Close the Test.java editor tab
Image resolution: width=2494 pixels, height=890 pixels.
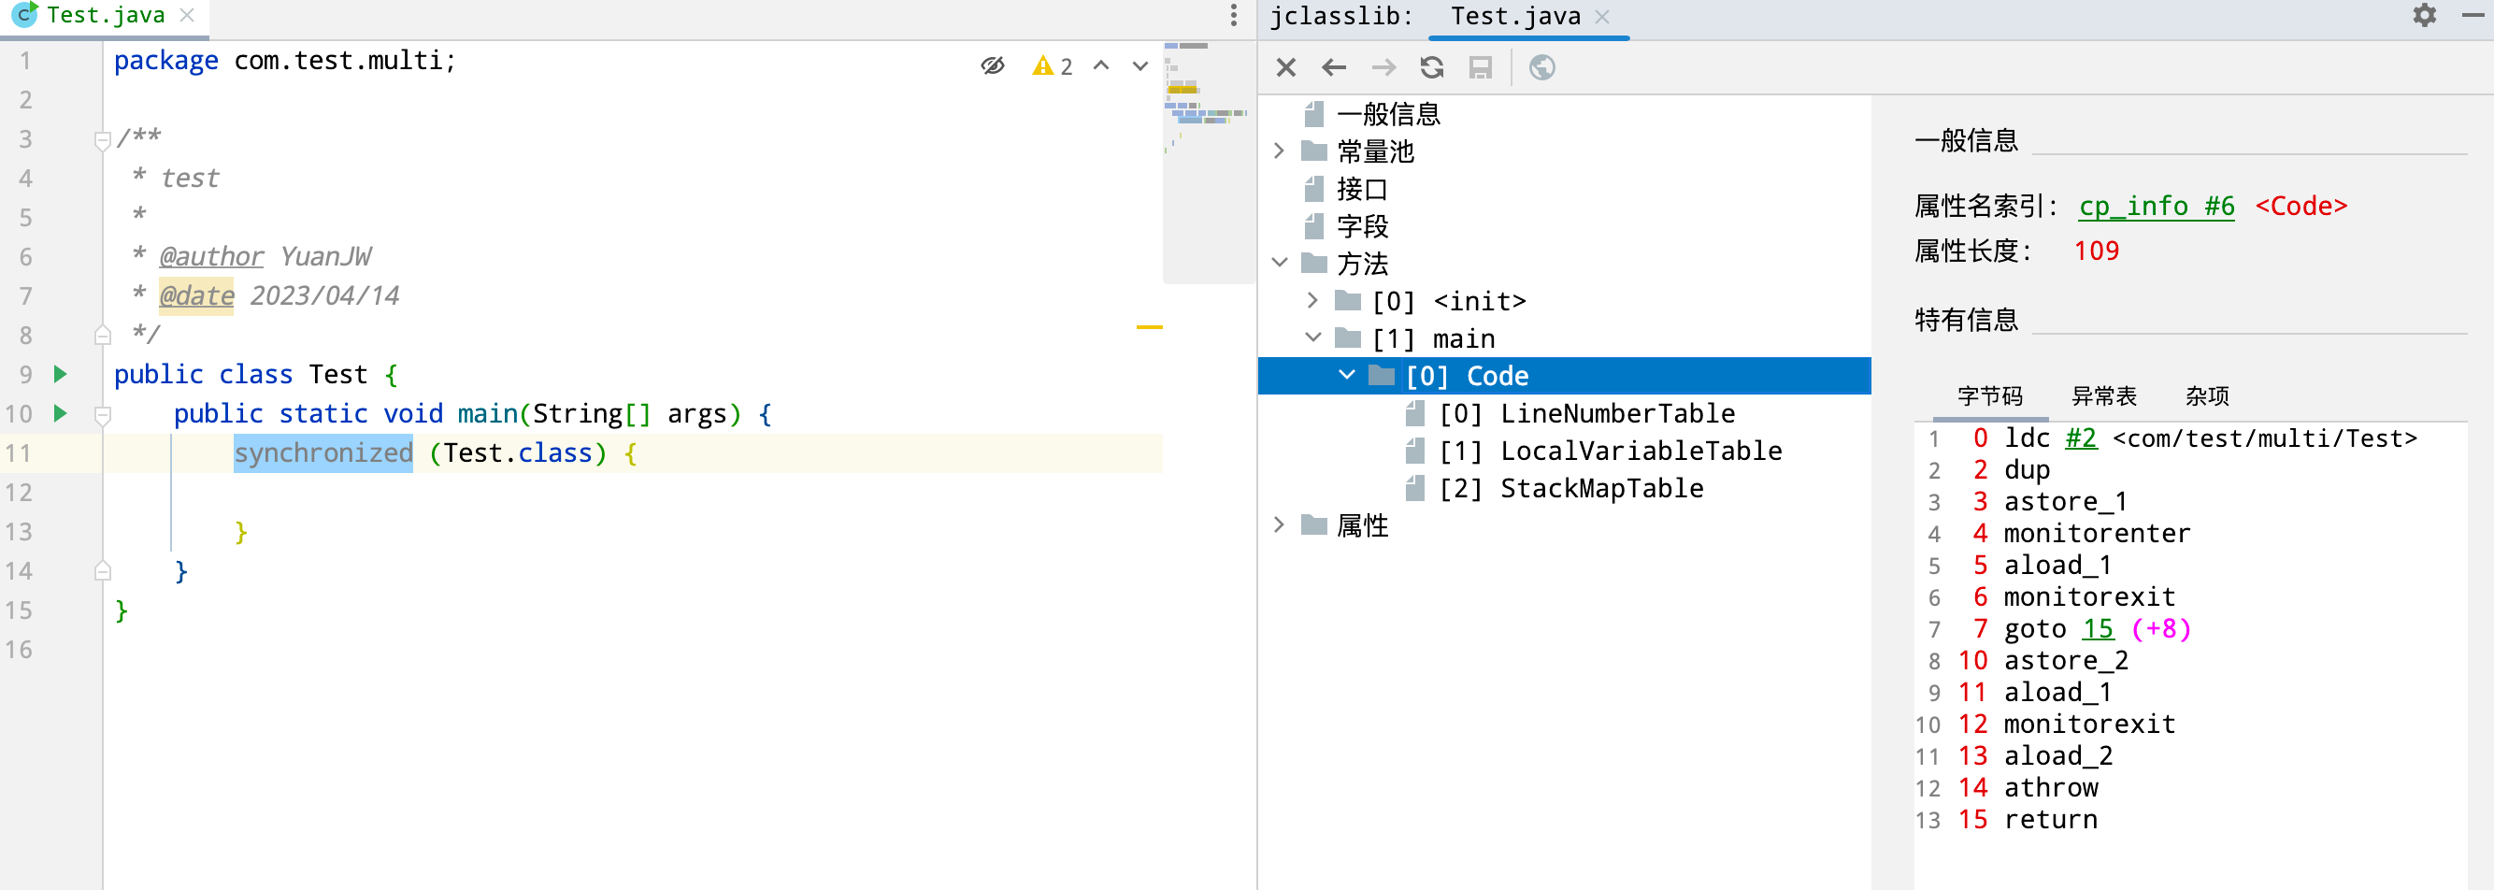click(188, 16)
